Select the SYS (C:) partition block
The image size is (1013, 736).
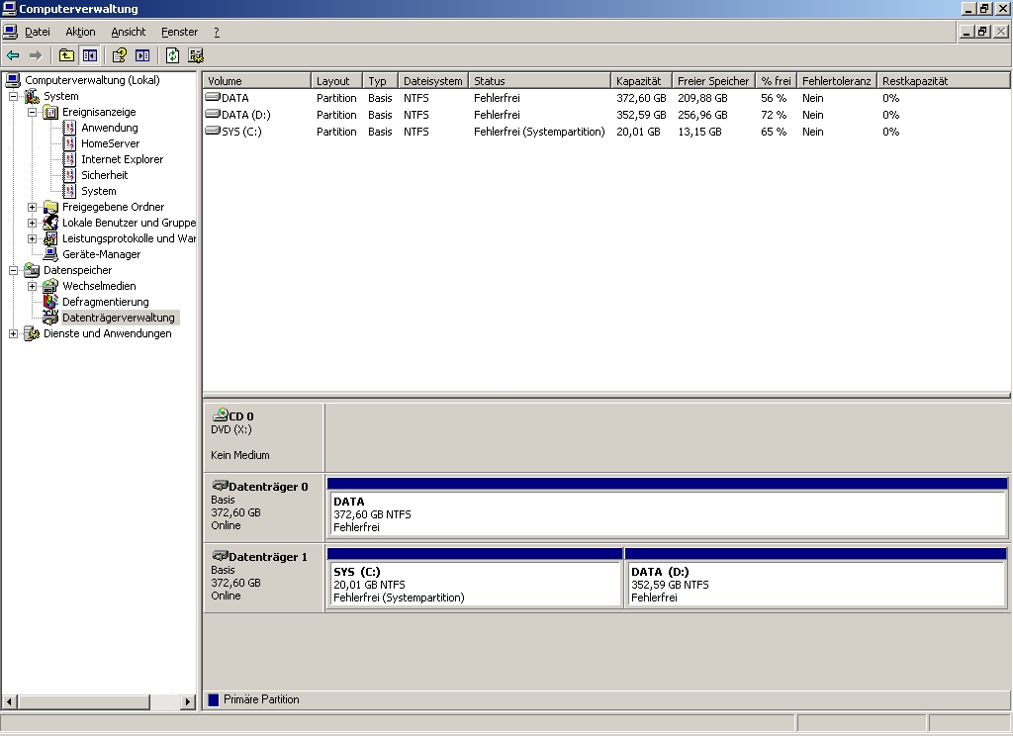(475, 579)
